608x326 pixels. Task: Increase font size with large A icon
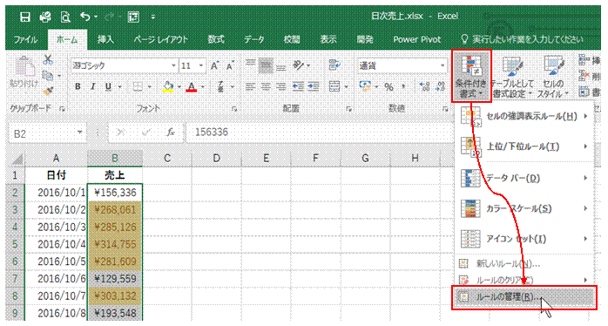point(214,66)
